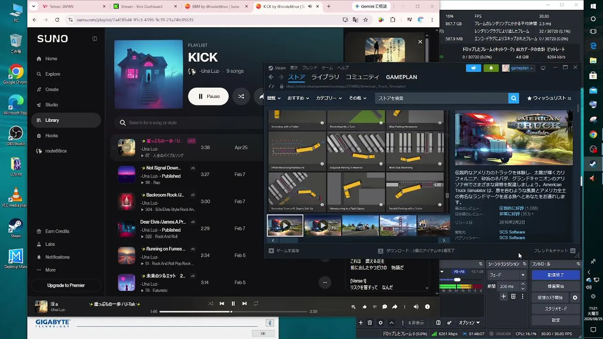Switch to Steam ライブラリ tab
The image size is (603, 339).
pos(325,77)
